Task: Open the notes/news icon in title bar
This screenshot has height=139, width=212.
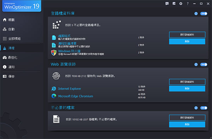Action: [x=174, y=4]
